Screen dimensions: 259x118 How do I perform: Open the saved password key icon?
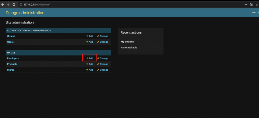(246, 5)
